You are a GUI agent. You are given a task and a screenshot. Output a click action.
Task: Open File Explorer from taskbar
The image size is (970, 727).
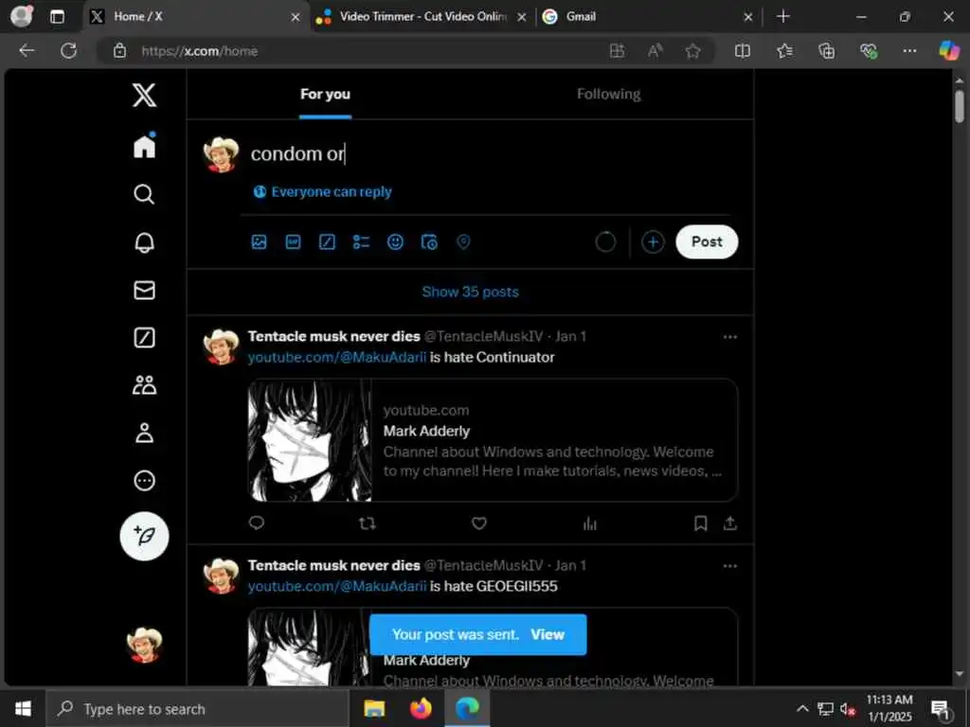pos(374,708)
